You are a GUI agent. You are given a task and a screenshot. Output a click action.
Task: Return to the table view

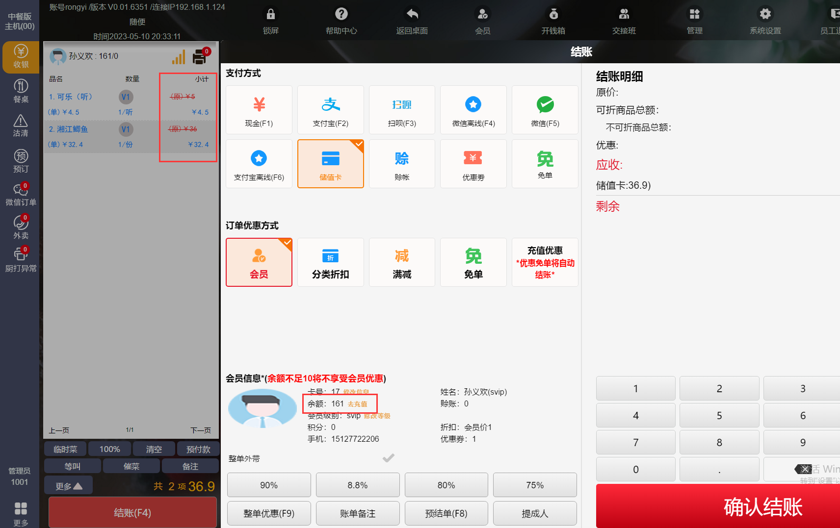click(412, 21)
